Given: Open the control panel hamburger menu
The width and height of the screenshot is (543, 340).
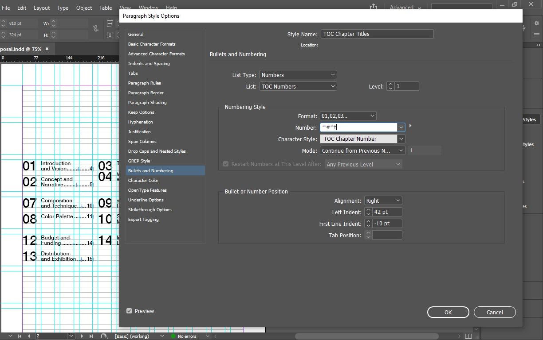Looking at the screenshot, I should (536, 35).
